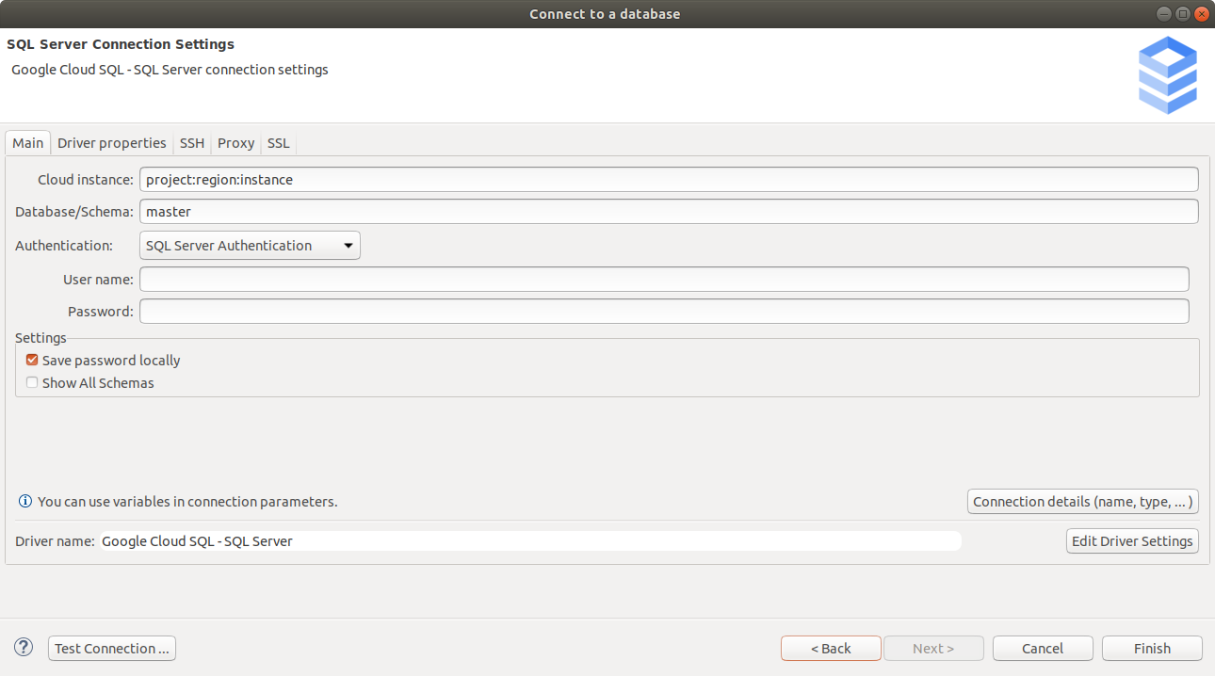Click the Finish button
This screenshot has width=1215, height=676.
(x=1151, y=648)
